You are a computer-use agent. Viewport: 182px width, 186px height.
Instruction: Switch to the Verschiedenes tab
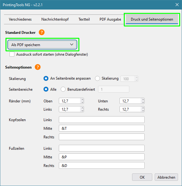pyautogui.click(x=20, y=19)
